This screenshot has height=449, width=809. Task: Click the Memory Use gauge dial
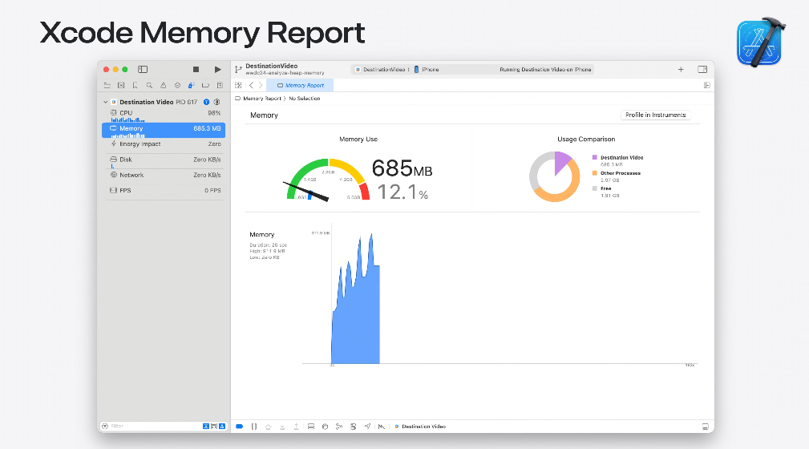[328, 180]
